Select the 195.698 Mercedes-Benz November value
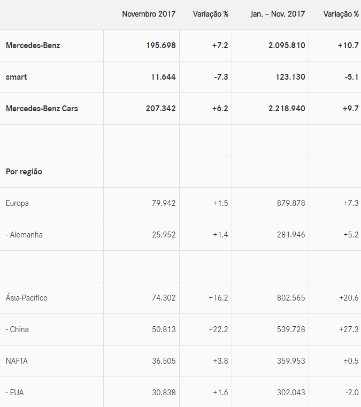361x407 pixels. 160,45
